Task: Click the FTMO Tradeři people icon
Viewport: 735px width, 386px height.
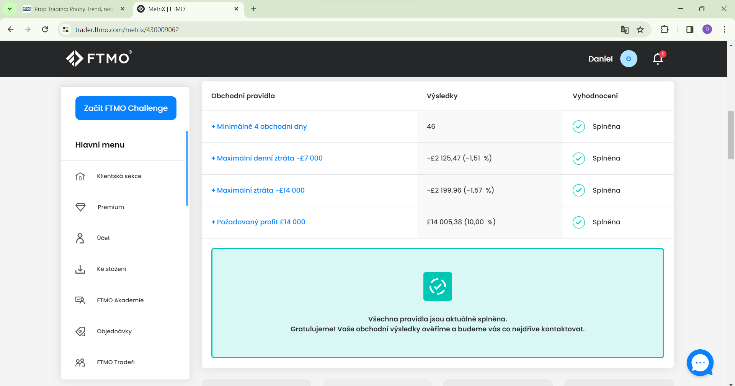Action: (80, 362)
